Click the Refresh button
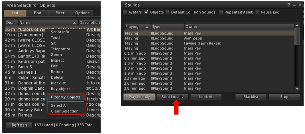 19,125
